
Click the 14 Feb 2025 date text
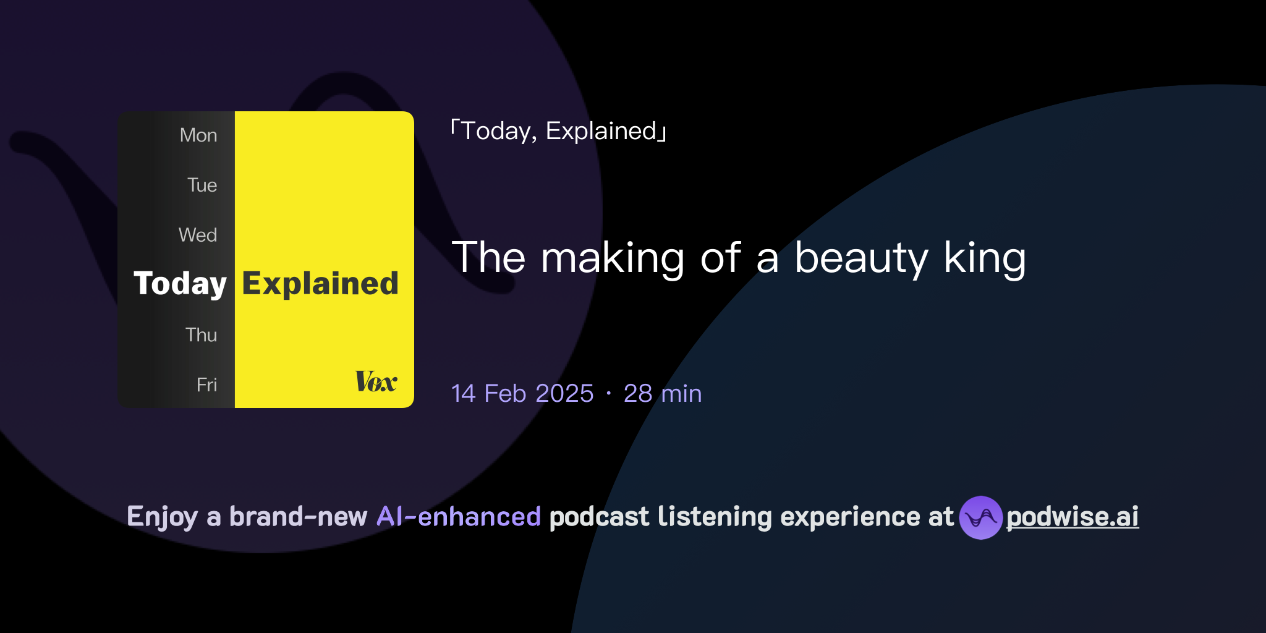pyautogui.click(x=522, y=393)
